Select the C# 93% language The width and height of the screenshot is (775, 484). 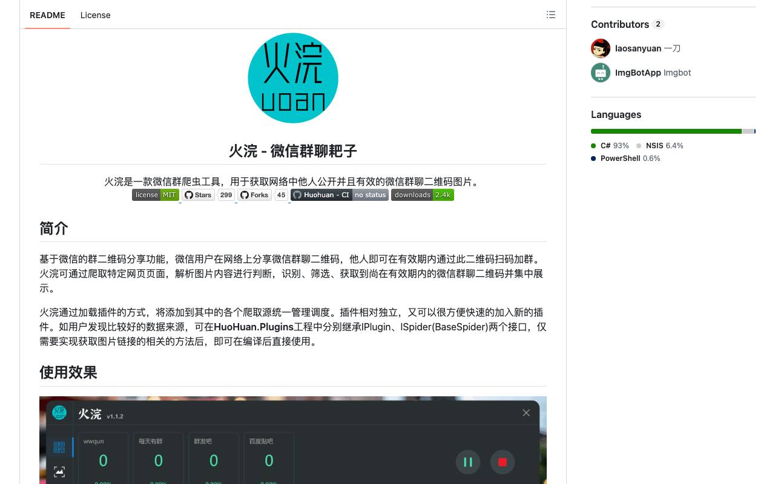point(610,146)
